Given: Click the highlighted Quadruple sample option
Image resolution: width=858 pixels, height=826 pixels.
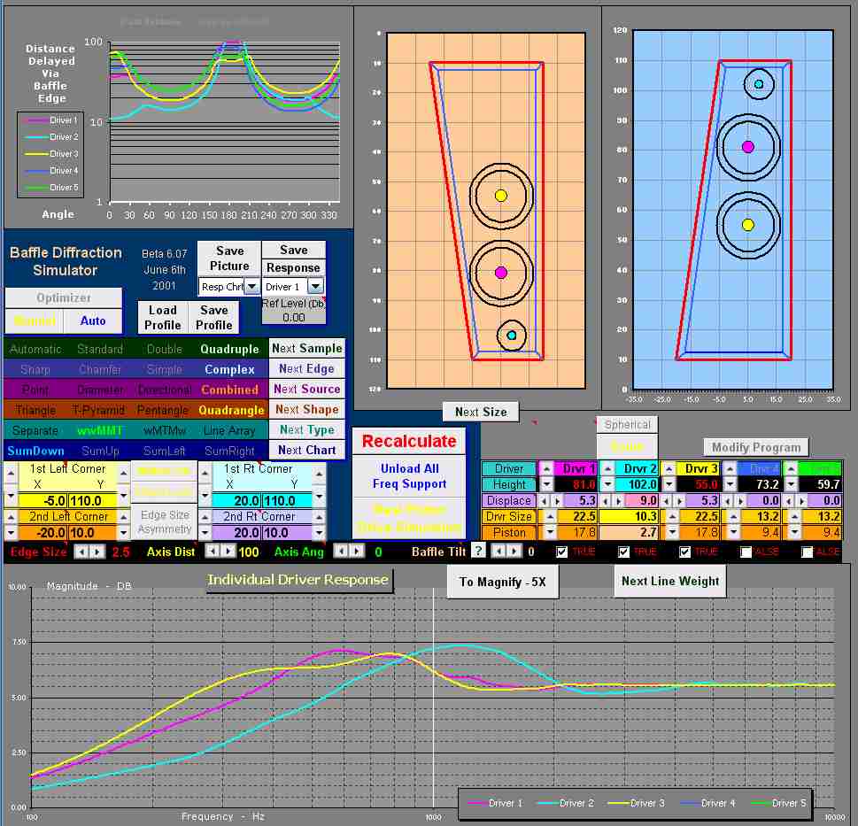Looking at the screenshot, I should pyautogui.click(x=229, y=349).
